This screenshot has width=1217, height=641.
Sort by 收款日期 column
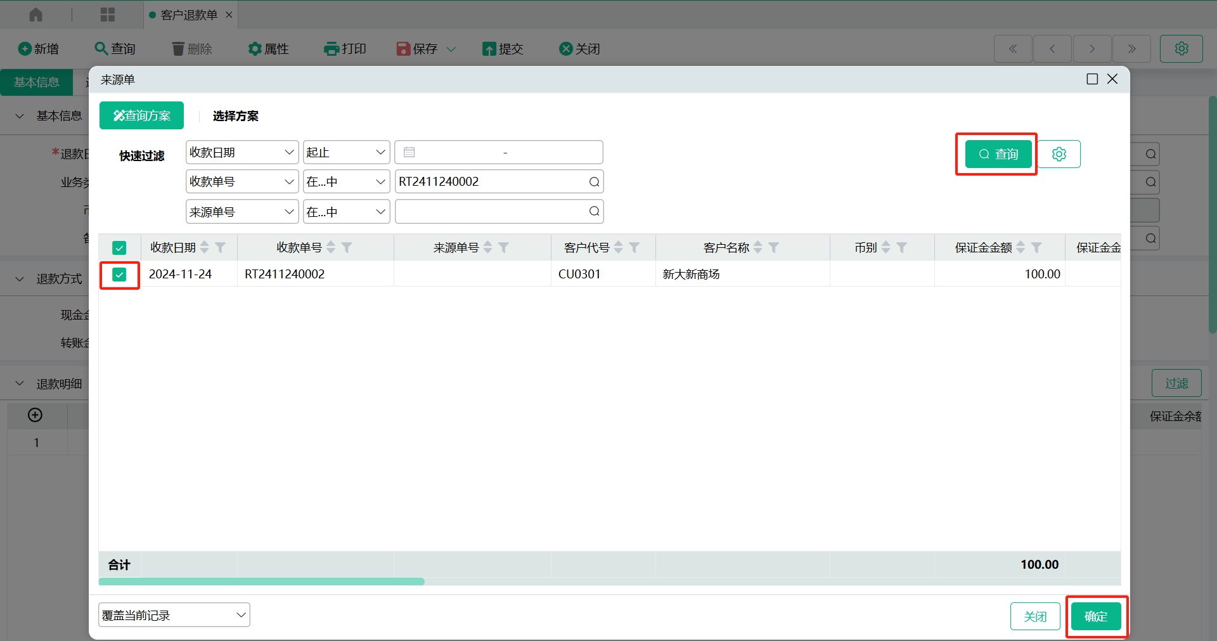[204, 247]
